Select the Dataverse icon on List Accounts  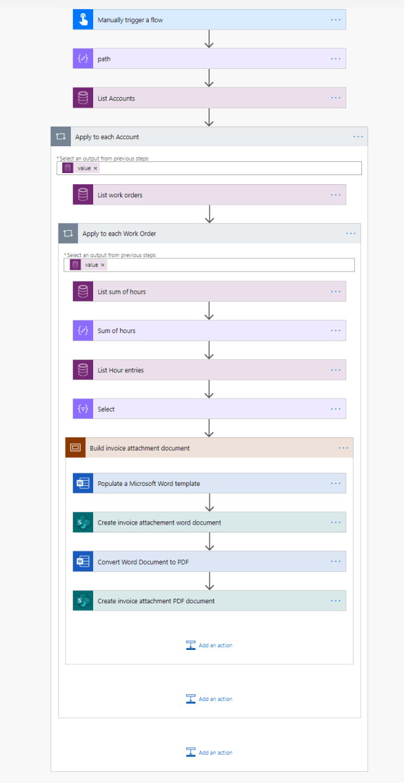(x=83, y=97)
